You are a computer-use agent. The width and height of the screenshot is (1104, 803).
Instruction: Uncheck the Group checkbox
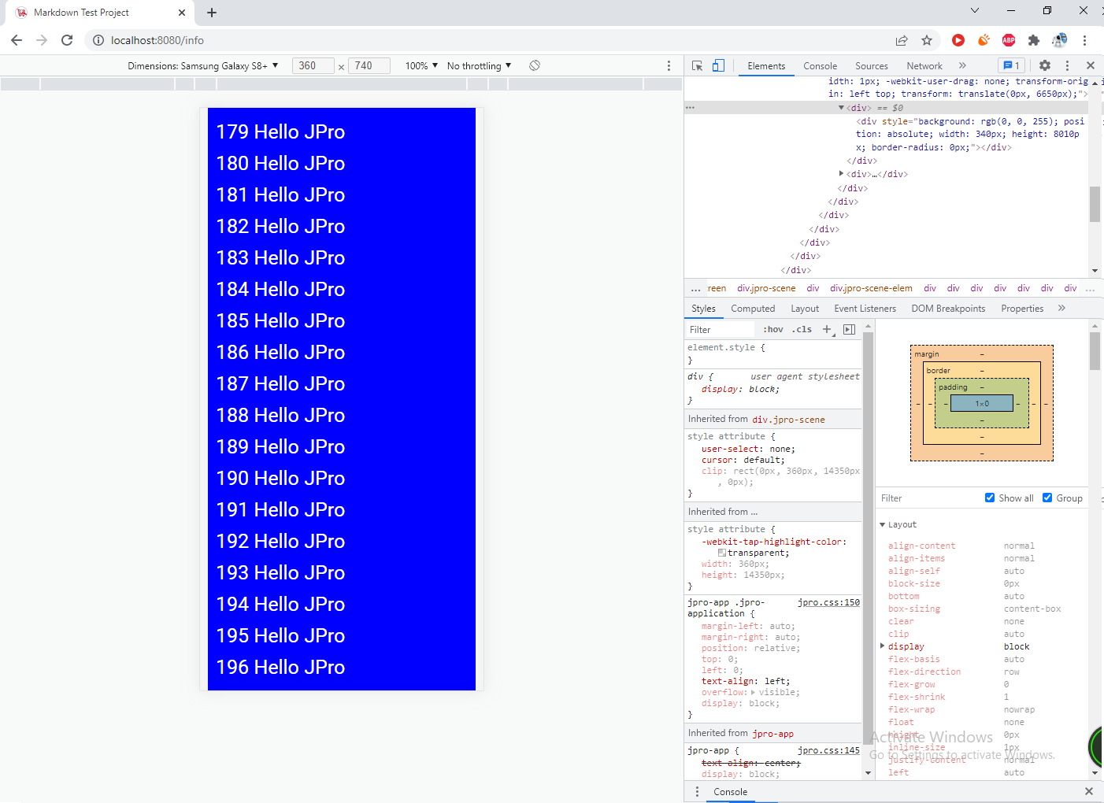tap(1047, 498)
